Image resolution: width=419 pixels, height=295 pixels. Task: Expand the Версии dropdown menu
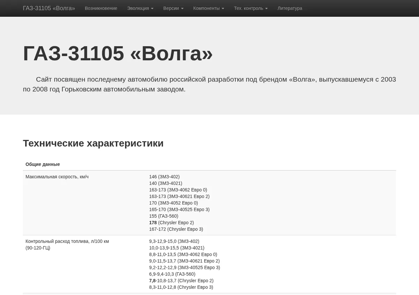click(173, 8)
